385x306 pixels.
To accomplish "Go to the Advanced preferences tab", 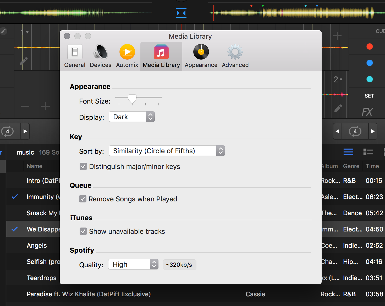I will (235, 56).
